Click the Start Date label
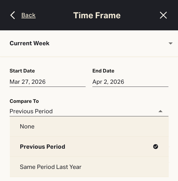 coord(22,71)
